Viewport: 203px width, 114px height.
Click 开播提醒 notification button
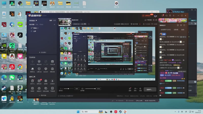(x=148, y=20)
